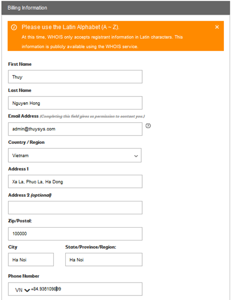
Task: Click the Country / Region label
Action: coord(26,142)
